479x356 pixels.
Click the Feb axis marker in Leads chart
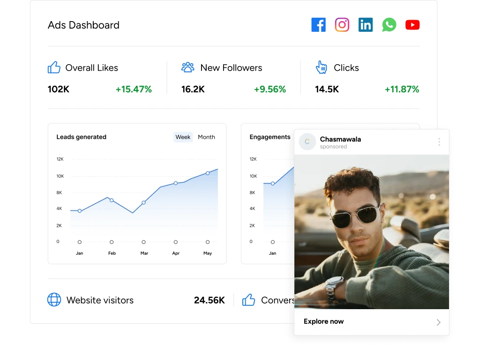(112, 242)
